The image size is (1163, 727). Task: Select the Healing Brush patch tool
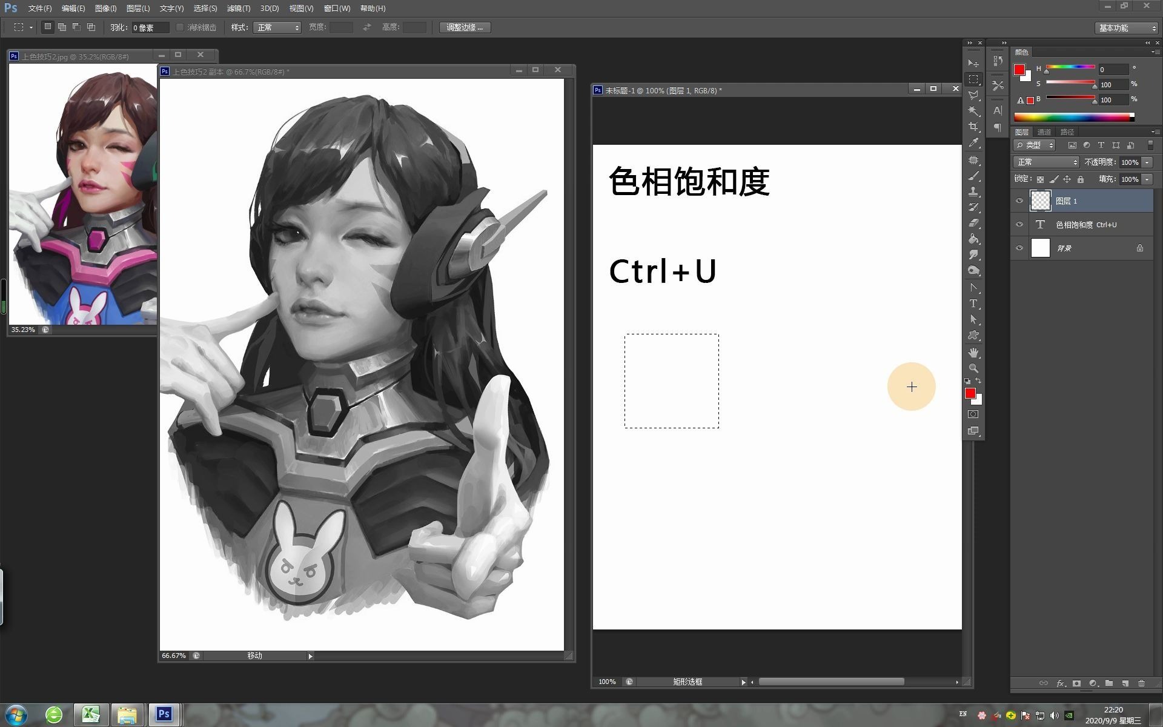click(973, 161)
